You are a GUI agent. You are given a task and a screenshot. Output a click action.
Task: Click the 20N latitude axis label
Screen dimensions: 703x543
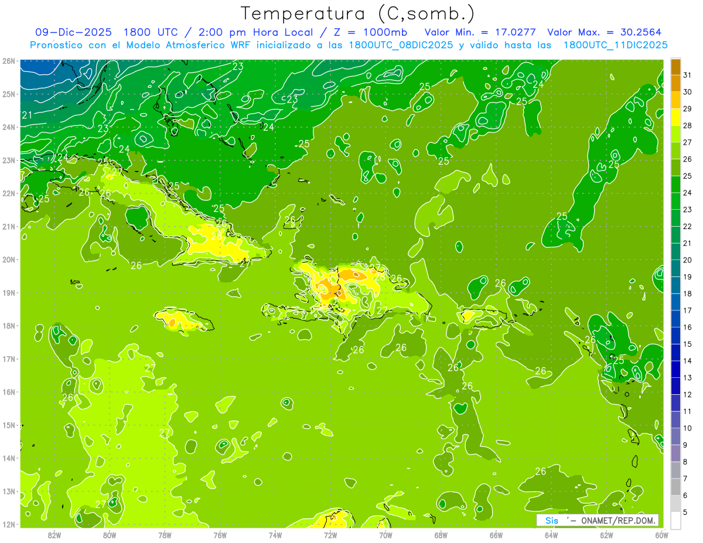pos(9,259)
